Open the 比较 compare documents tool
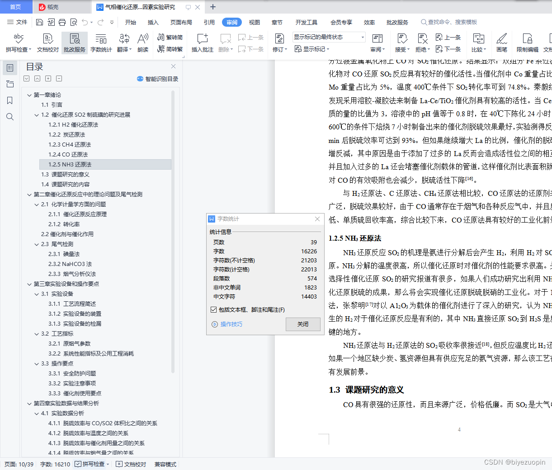Viewport: 552px width, 470px height. (x=478, y=43)
